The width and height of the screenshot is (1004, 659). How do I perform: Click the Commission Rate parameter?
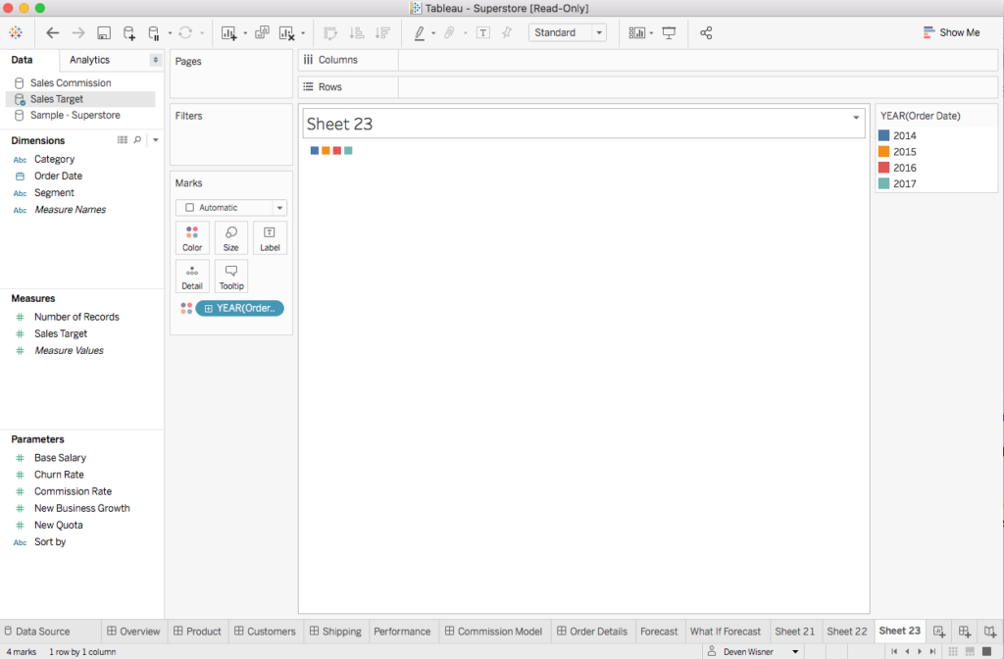tap(73, 491)
